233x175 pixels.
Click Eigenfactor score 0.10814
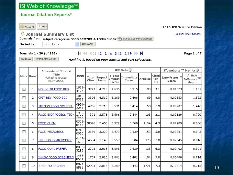[x=176, y=166]
